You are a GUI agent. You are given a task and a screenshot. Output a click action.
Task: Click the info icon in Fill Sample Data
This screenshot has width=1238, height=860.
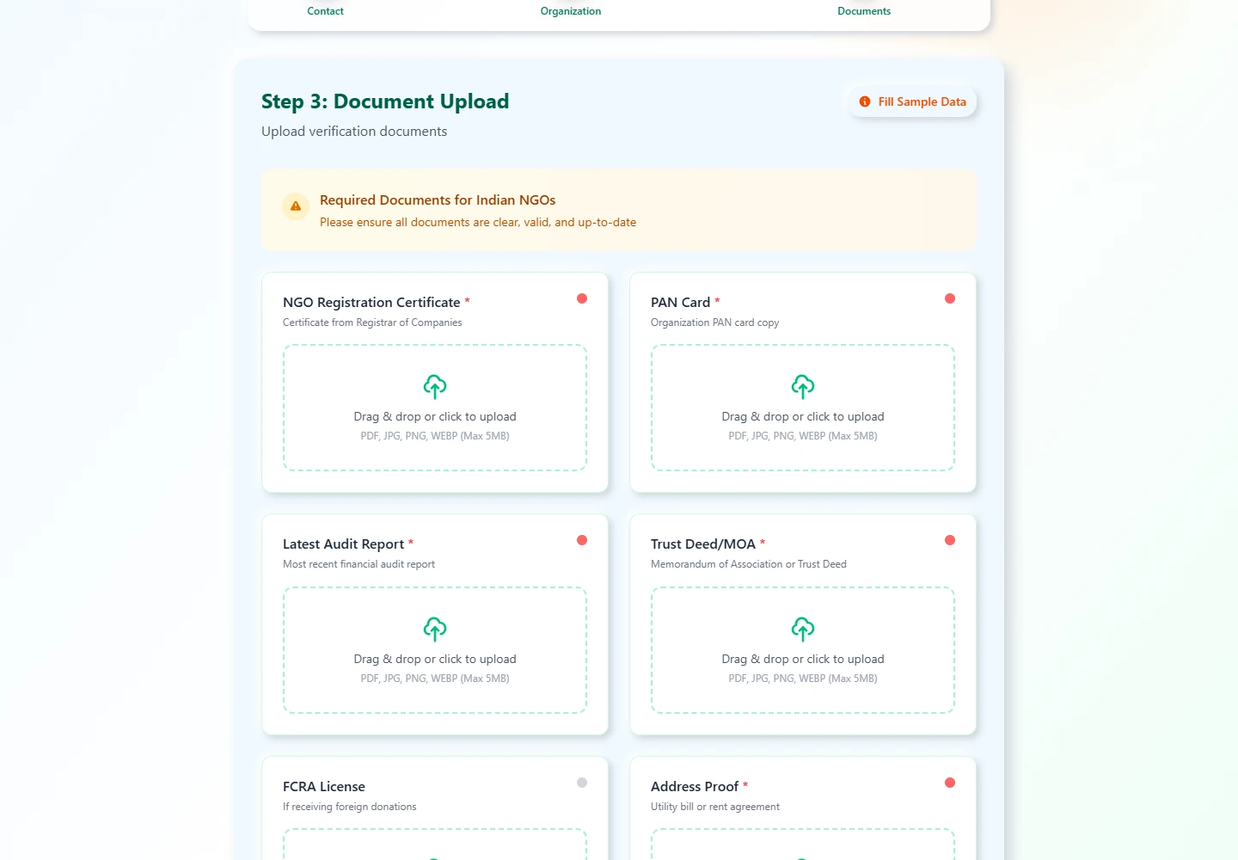coord(865,101)
